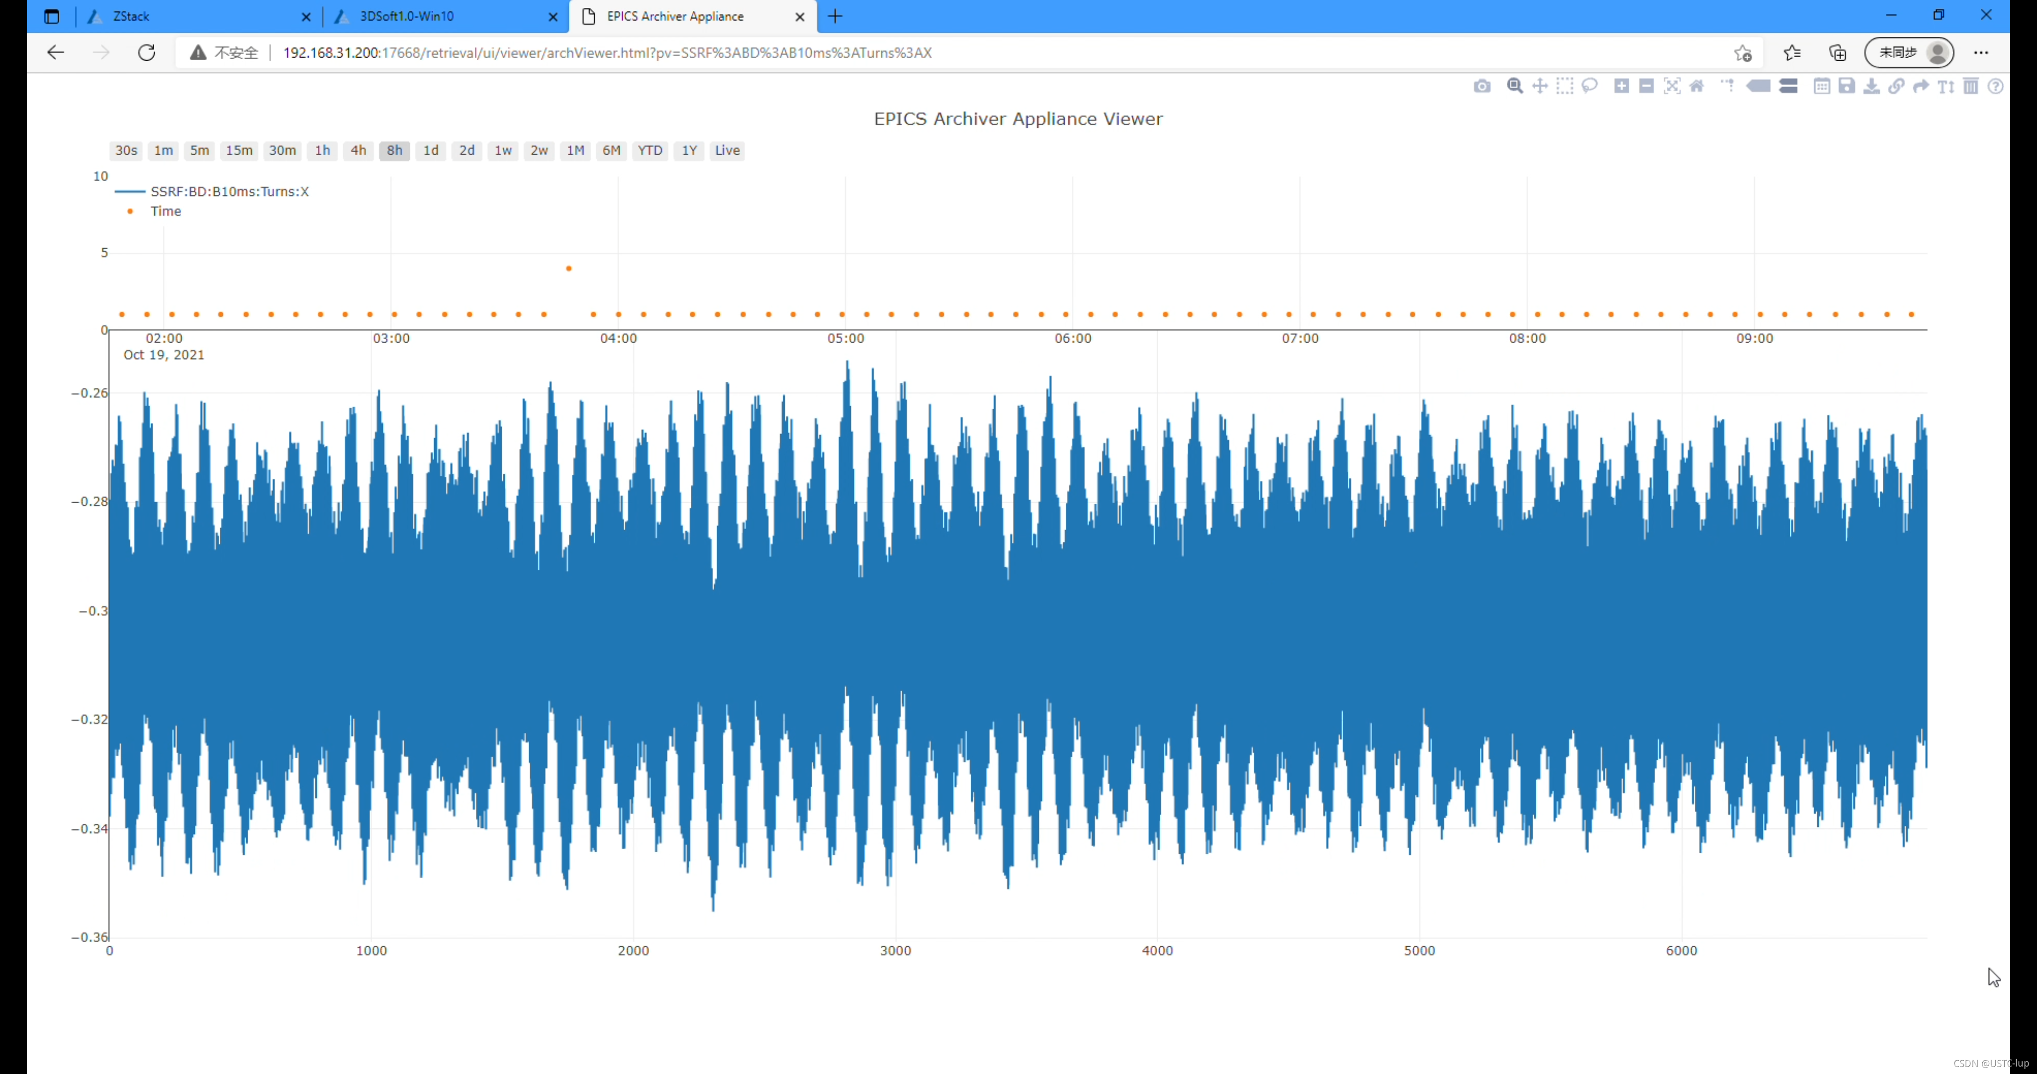This screenshot has width=2037, height=1074.
Task: Click the Zoom In plus icon
Action: pos(1621,86)
